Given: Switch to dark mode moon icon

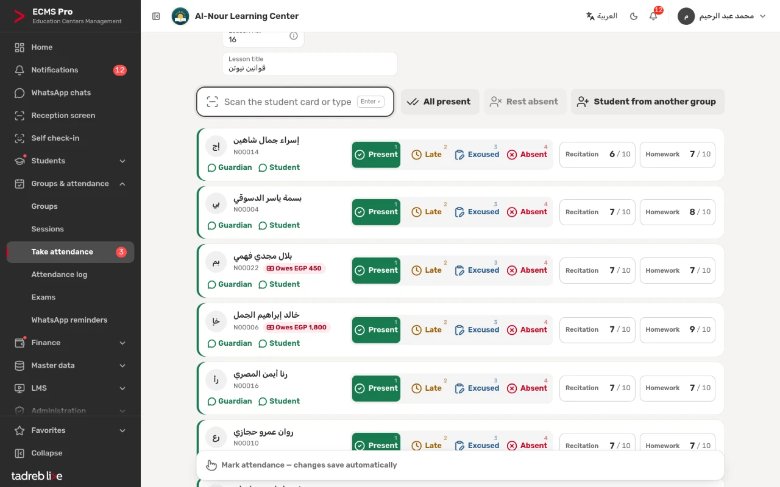Looking at the screenshot, I should pyautogui.click(x=634, y=16).
